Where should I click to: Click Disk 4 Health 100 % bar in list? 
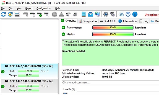coord(28,86)
